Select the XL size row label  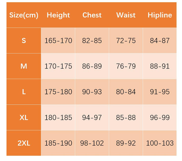tap(24, 118)
